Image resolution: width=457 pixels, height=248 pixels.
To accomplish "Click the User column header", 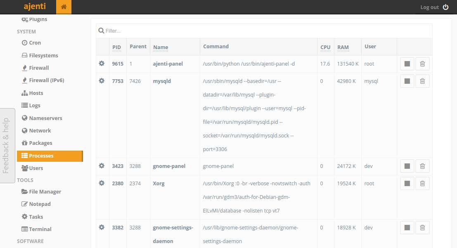I will (370, 46).
